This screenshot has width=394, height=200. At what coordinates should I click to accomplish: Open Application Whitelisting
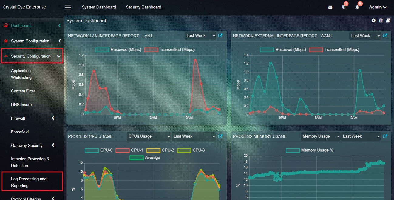(x=21, y=74)
